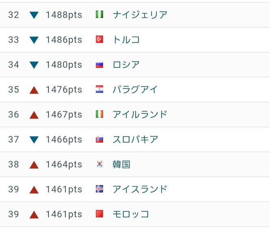Click the up arrow beside rank 35

click(x=34, y=90)
